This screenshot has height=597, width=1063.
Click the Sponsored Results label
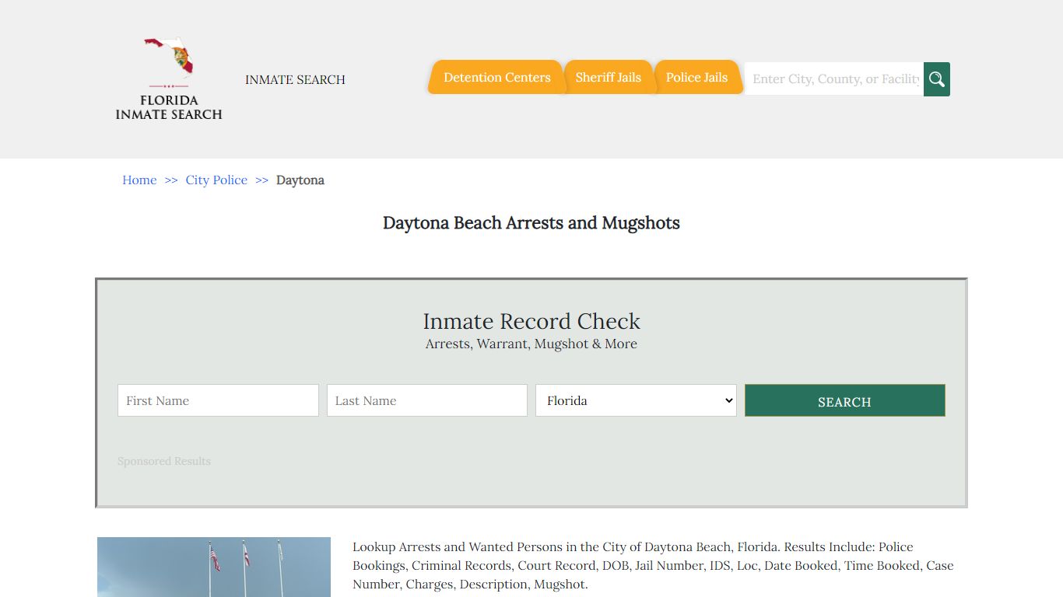pyautogui.click(x=164, y=461)
